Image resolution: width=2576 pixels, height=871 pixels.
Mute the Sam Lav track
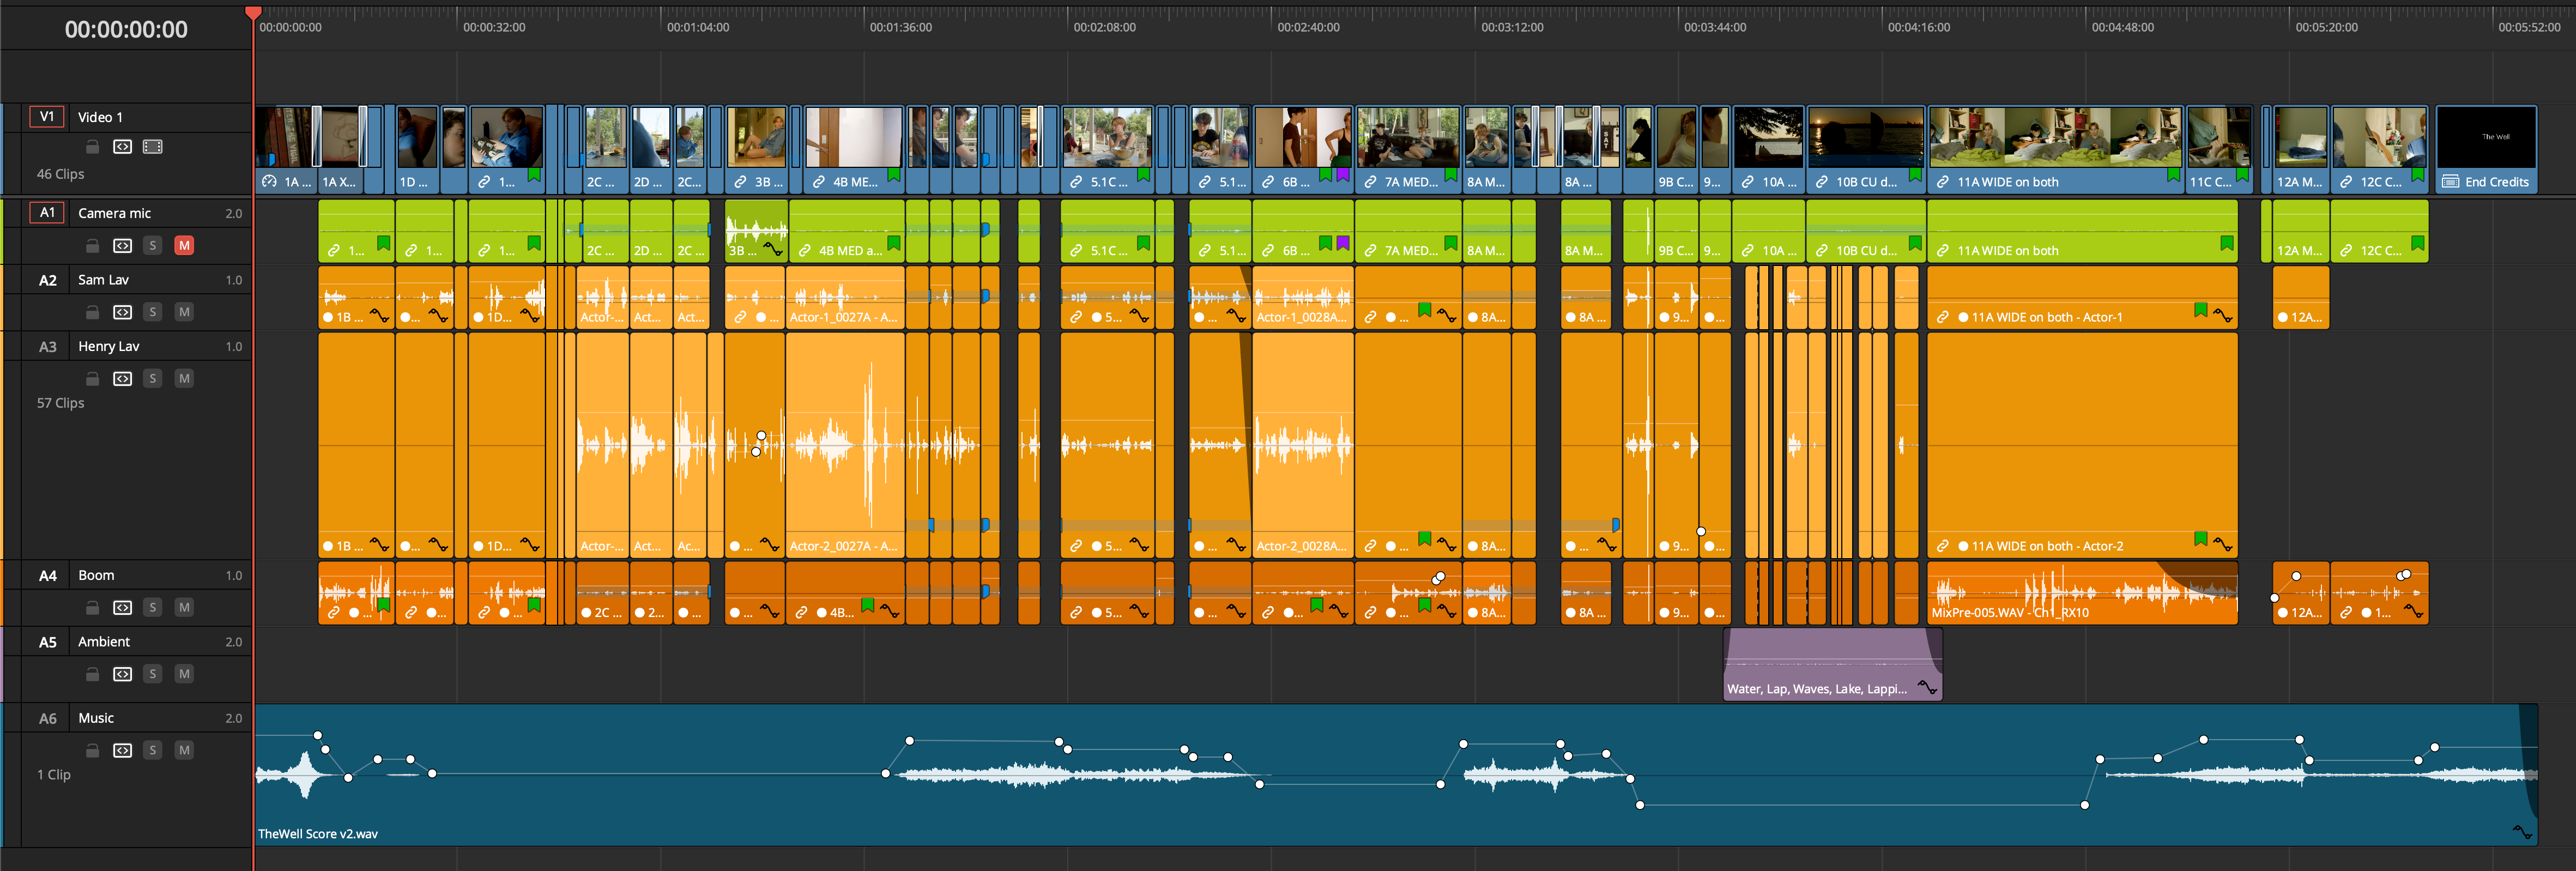(184, 312)
